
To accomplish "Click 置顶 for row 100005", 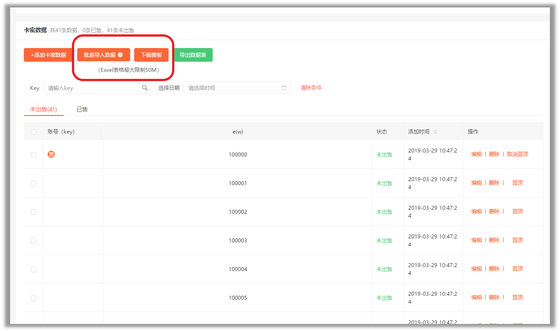I will pos(518,298).
